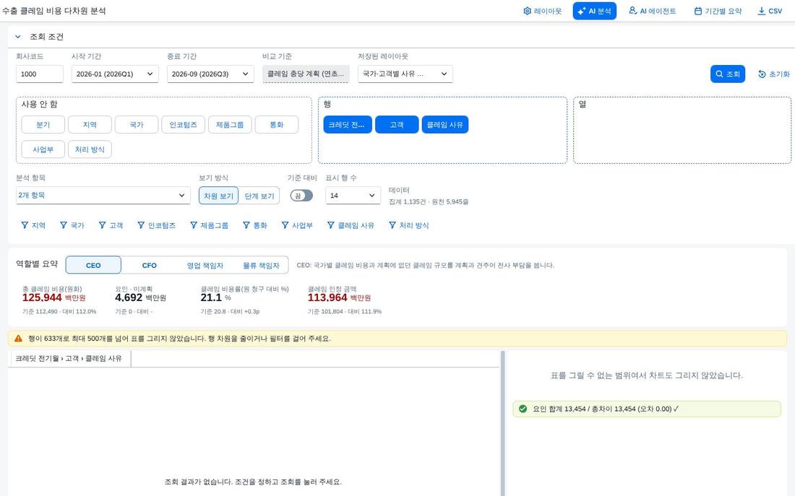Click the unused 통화 dimension chip
Viewport: 795px width, 496px height.
tap(276, 125)
